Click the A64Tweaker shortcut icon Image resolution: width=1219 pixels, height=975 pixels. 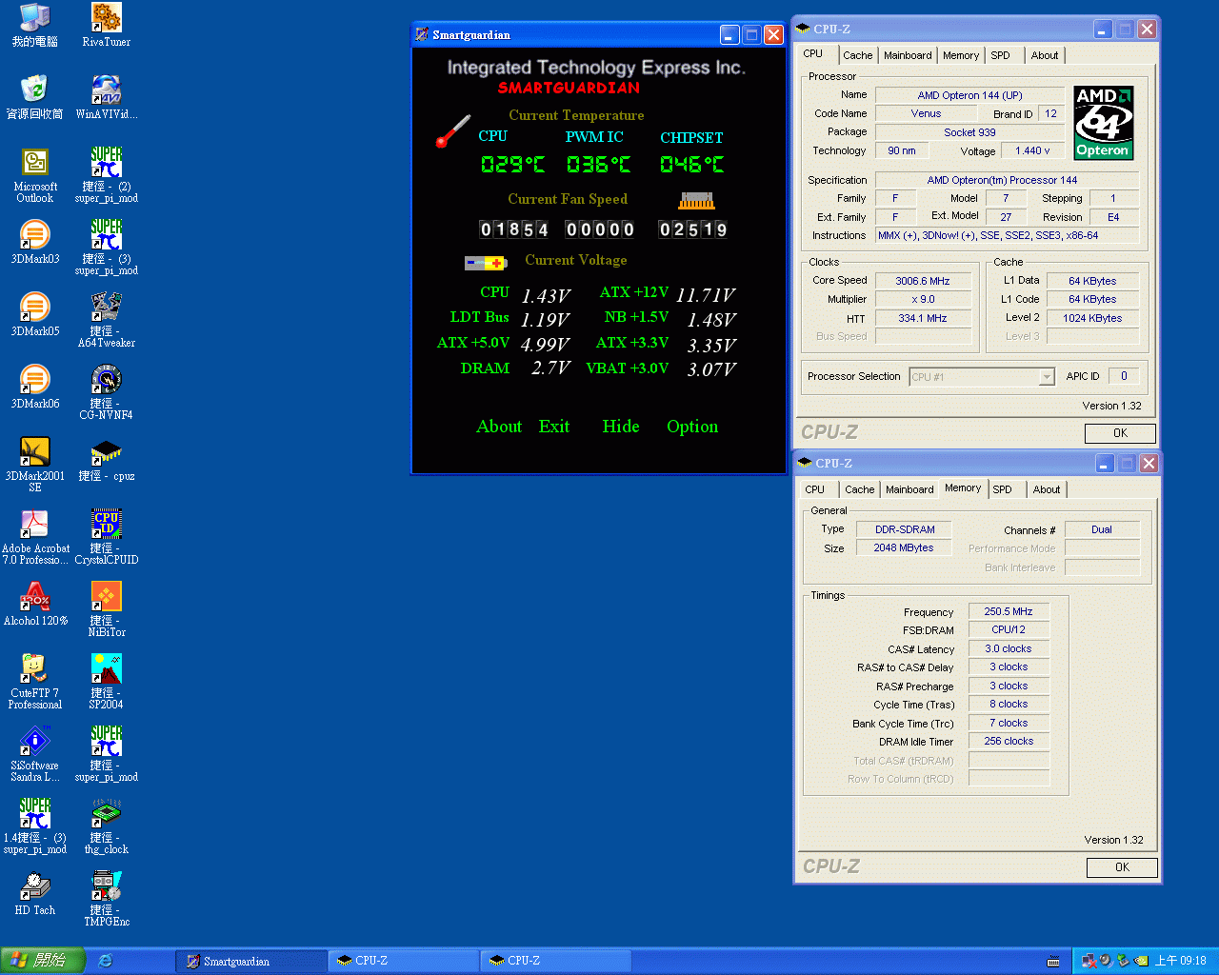pos(106,307)
